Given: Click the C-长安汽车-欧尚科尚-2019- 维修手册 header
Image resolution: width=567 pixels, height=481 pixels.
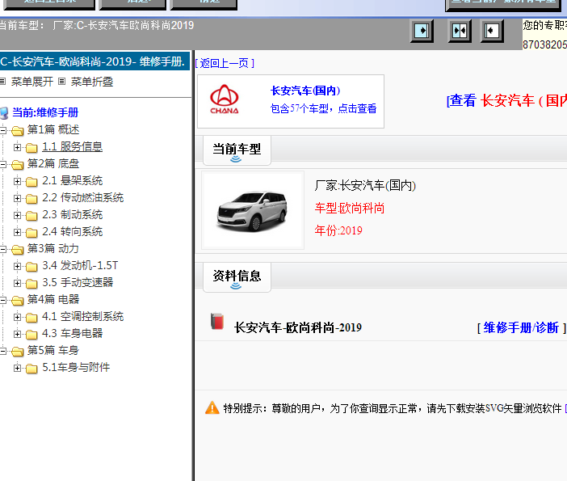Looking at the screenshot, I should [94, 61].
